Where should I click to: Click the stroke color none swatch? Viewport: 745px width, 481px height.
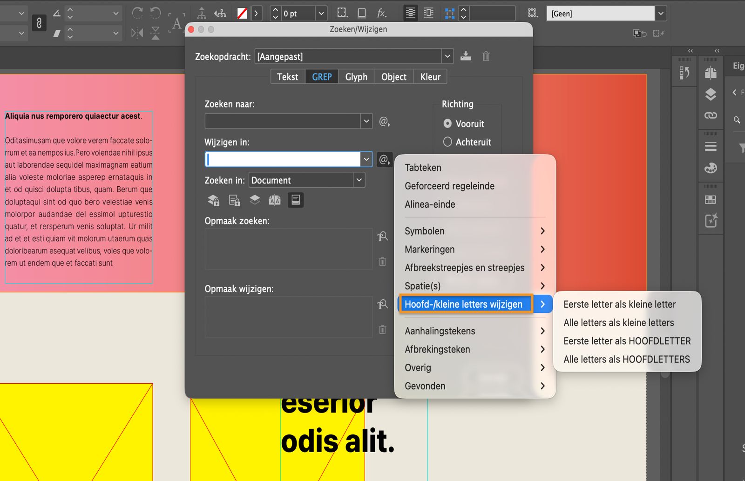(x=242, y=14)
